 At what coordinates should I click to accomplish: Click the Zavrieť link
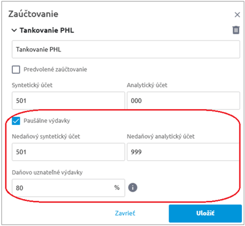click(125, 213)
